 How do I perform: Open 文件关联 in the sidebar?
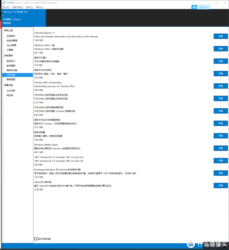11,91
